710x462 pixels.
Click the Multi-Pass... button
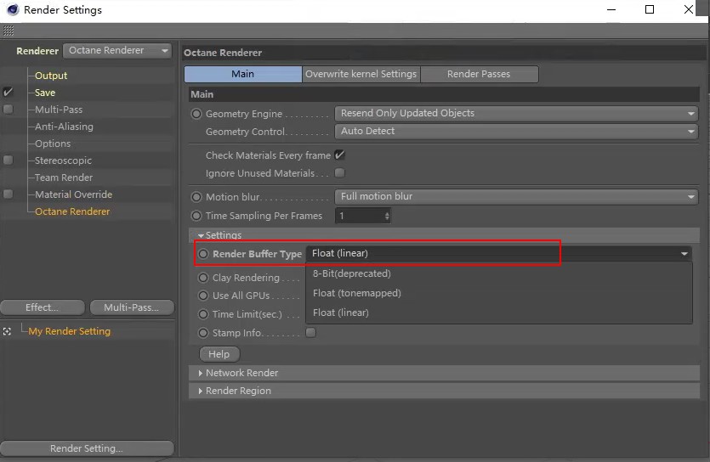point(132,307)
